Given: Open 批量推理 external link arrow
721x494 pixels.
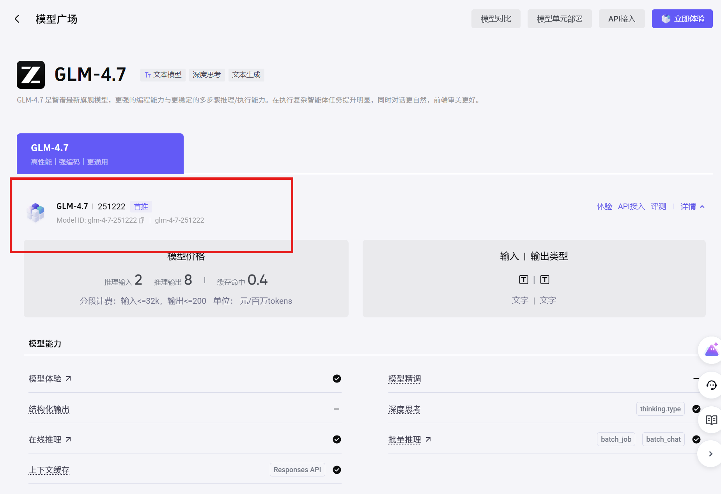Looking at the screenshot, I should (428, 439).
